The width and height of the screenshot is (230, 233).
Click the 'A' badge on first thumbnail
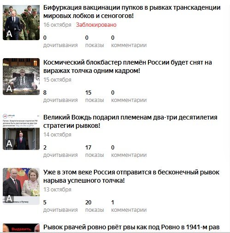pos(9,34)
